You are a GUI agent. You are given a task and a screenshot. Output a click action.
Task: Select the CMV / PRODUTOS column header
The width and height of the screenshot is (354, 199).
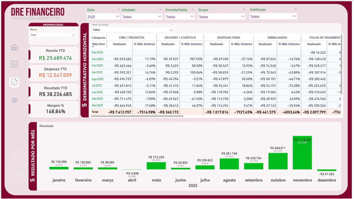point(131,37)
